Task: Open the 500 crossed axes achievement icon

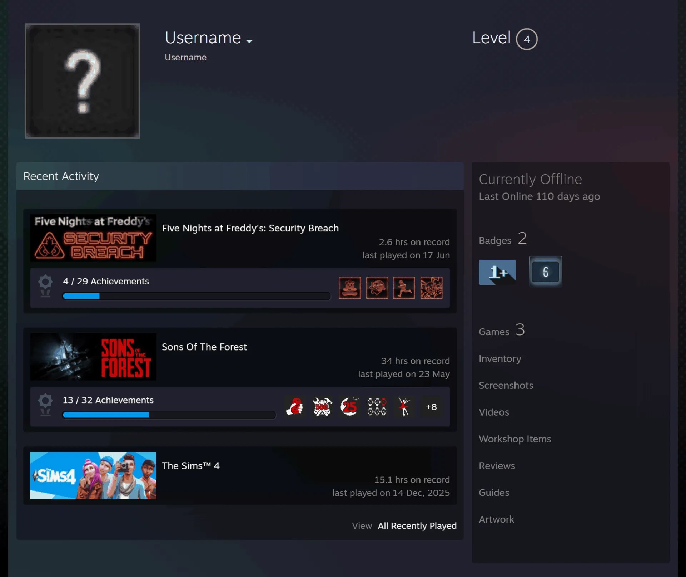Action: point(322,407)
